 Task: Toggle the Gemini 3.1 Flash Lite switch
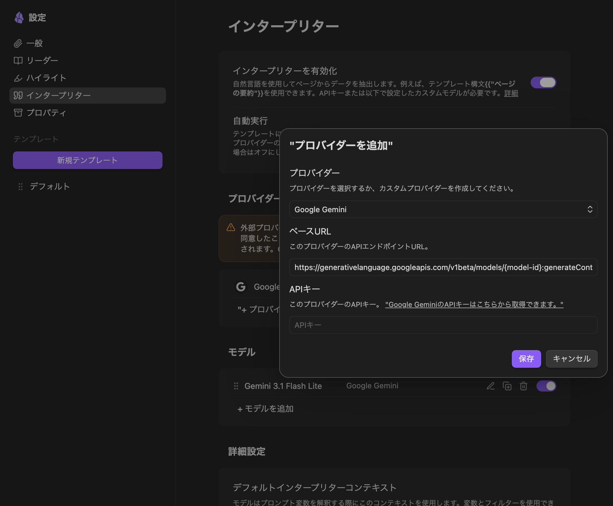546,386
